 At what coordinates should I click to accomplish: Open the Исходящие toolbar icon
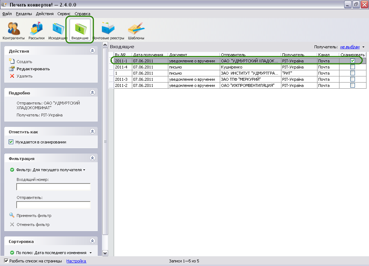[58, 30]
